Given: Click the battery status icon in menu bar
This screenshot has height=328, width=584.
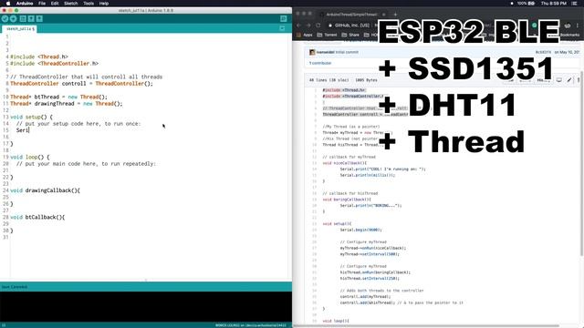Looking at the screenshot, I should [531, 4].
